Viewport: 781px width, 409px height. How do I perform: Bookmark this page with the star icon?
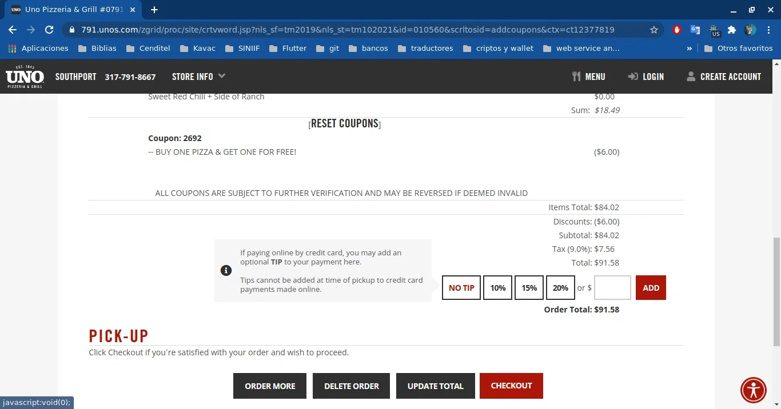654,30
